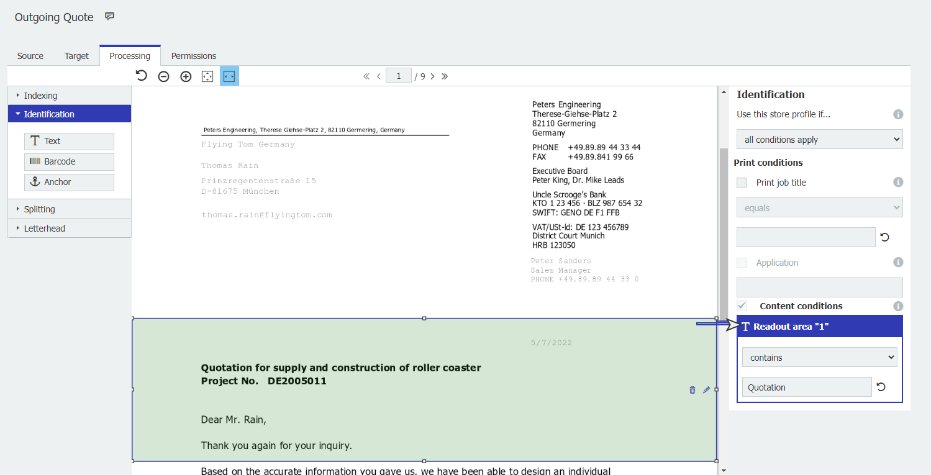Viewport: 931px width, 475px height.
Task: Click the fit-to-width icon in the toolbar
Action: tap(229, 75)
